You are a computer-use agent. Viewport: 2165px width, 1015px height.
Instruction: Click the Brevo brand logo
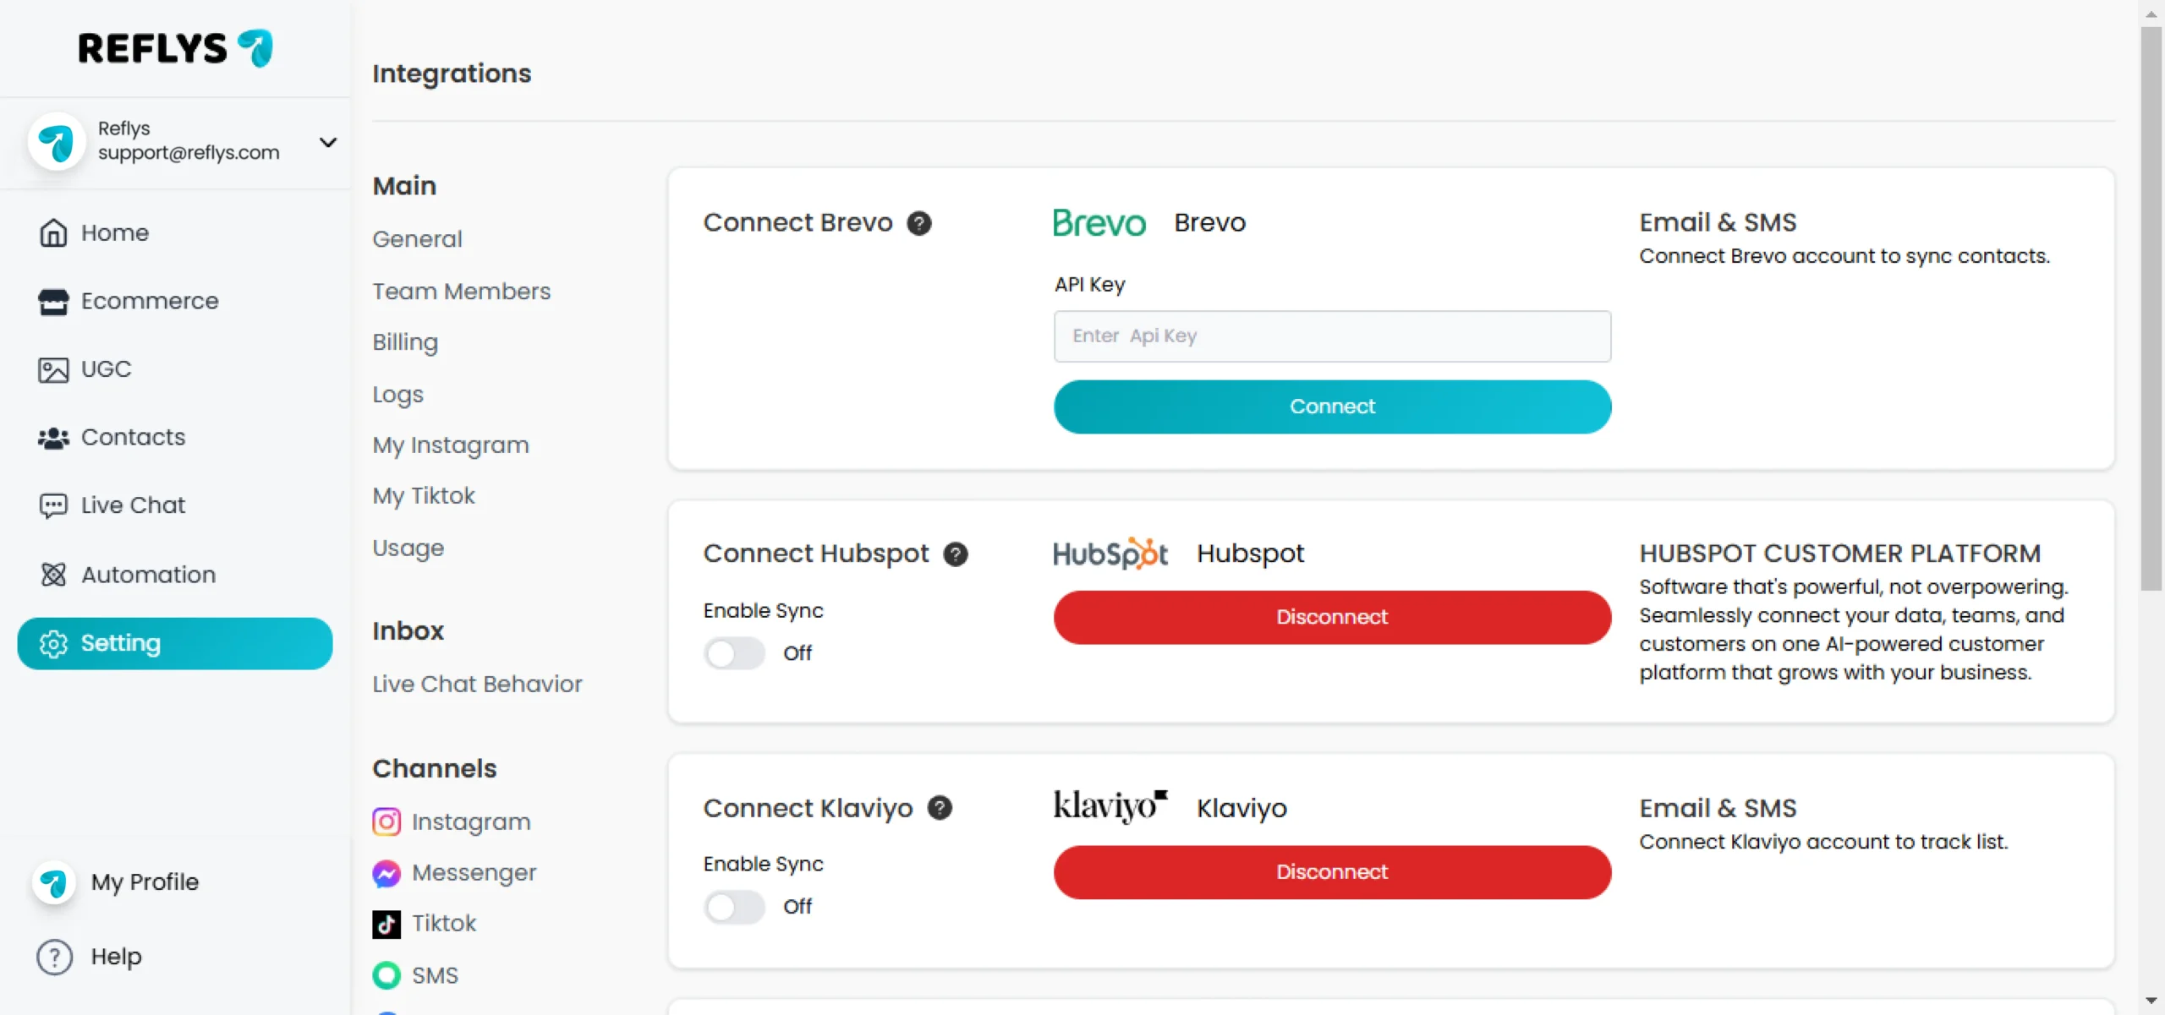tap(1099, 222)
